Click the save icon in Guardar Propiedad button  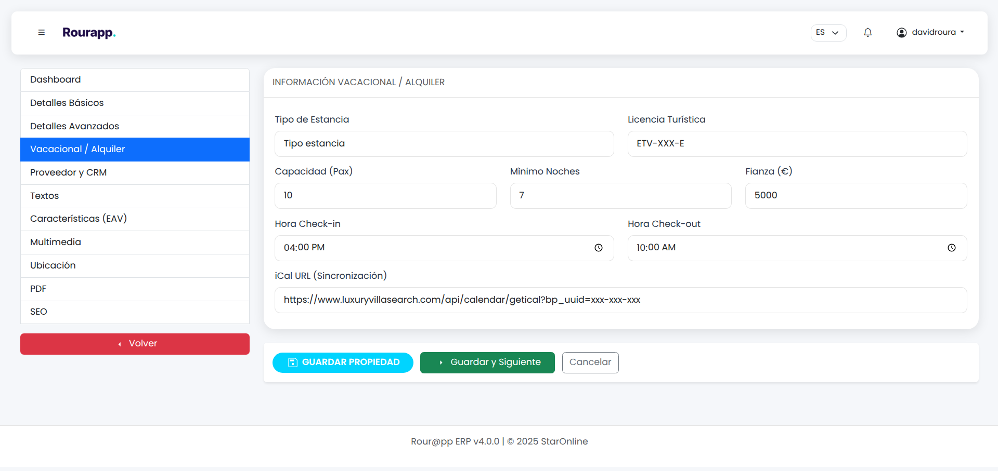(293, 362)
